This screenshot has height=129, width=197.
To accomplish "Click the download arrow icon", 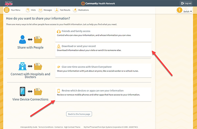I will coord(59,46).
